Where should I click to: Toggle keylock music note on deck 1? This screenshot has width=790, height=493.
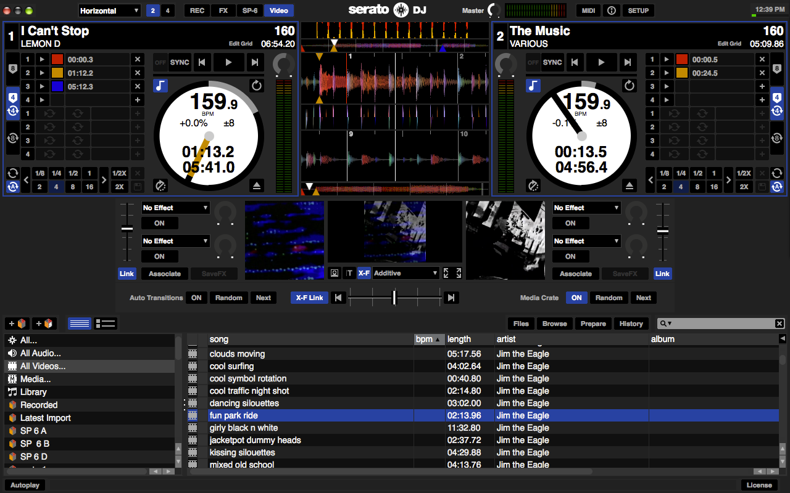(160, 86)
